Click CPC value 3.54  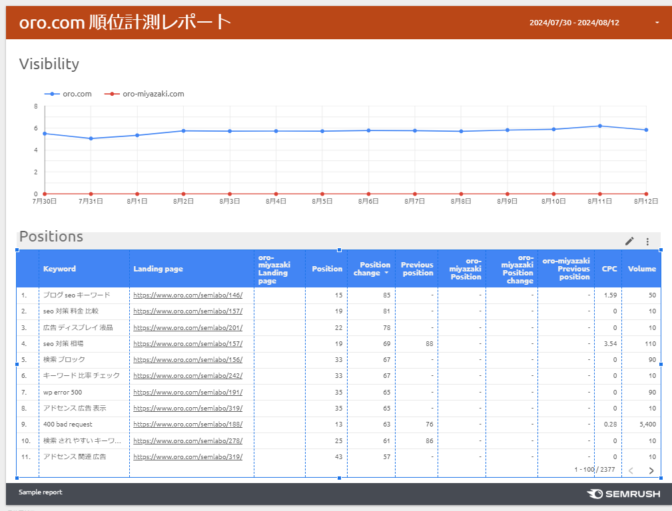coord(610,343)
